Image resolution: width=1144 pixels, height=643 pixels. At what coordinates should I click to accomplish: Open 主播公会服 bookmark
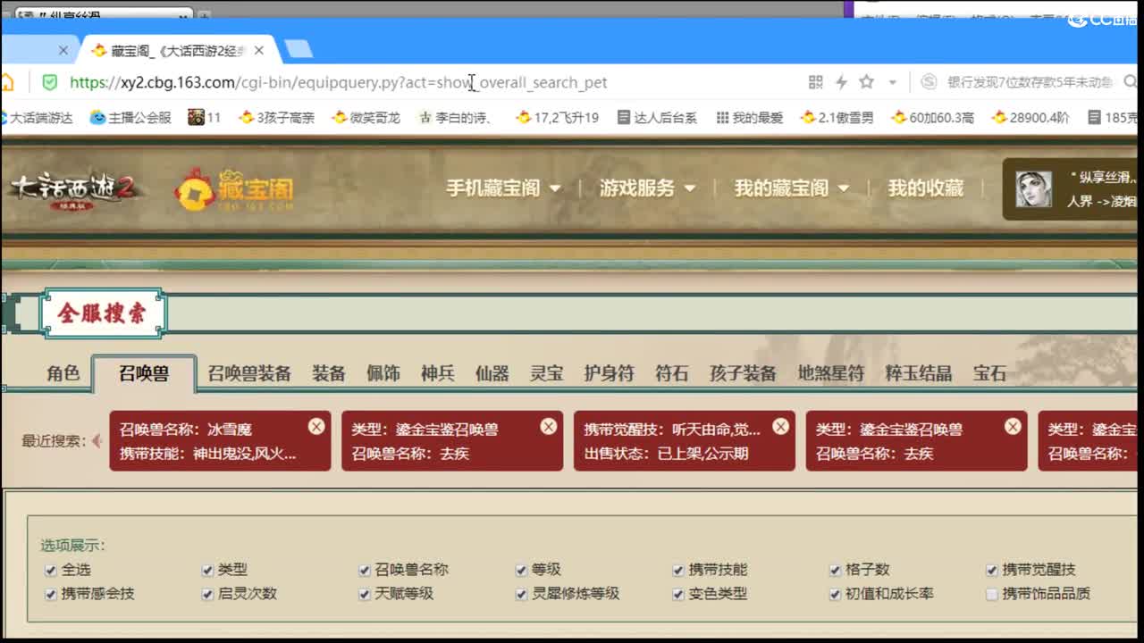130,117
